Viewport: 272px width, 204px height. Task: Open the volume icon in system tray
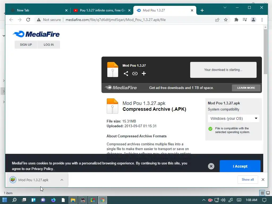pyautogui.click(x=223, y=200)
